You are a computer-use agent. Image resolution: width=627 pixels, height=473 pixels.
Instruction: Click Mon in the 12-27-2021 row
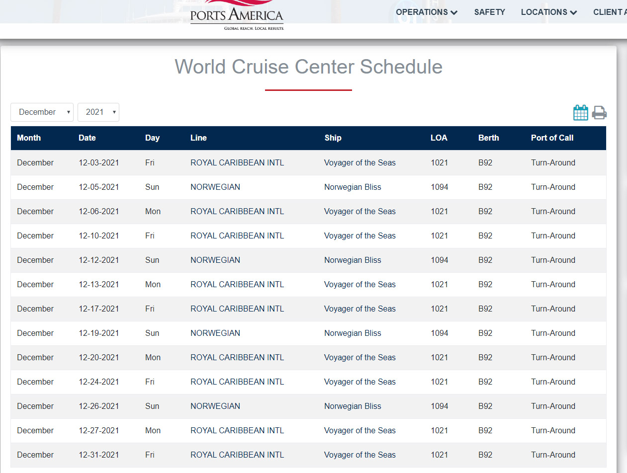[153, 430]
